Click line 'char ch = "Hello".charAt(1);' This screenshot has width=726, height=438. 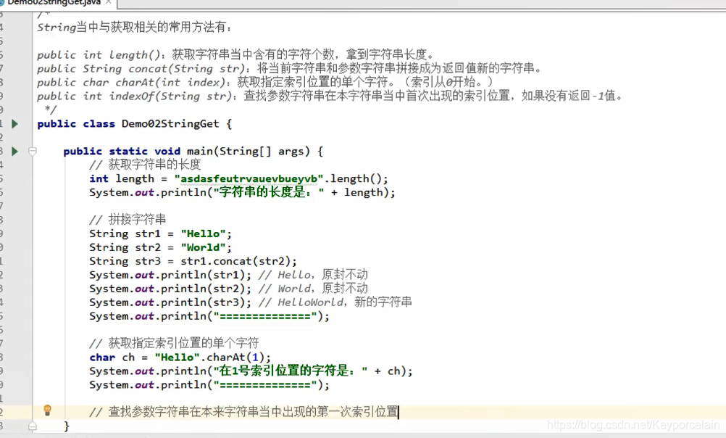click(180, 358)
